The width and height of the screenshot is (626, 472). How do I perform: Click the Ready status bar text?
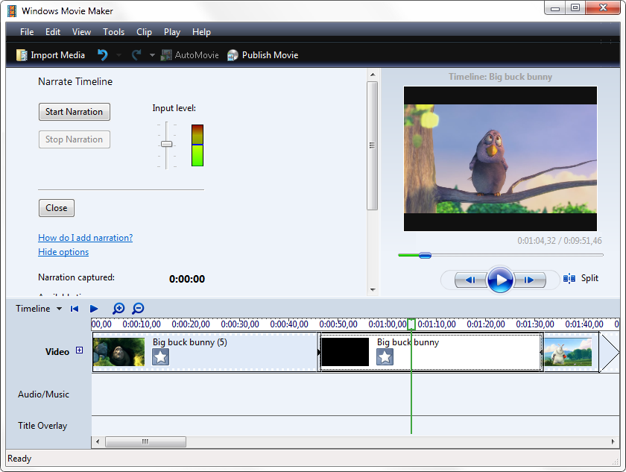19,459
